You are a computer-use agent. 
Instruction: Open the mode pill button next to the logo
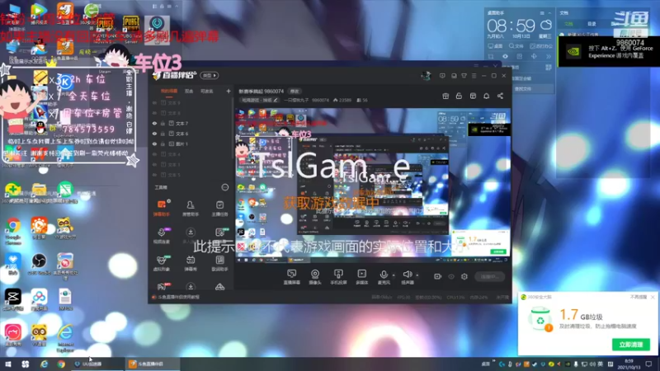pyautogui.click(x=210, y=76)
